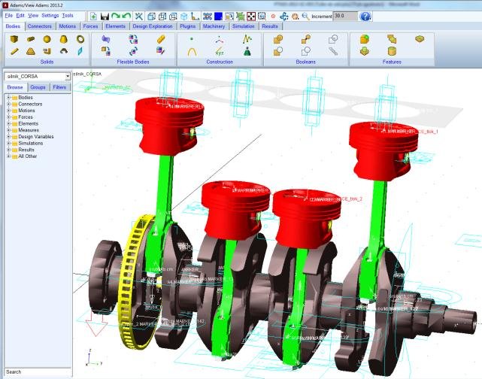Switch to the Groups browser tab
Viewport: 482px width, 379px height.
[38, 87]
